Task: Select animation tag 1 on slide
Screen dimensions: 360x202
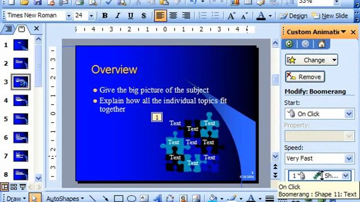Action: 157,117
